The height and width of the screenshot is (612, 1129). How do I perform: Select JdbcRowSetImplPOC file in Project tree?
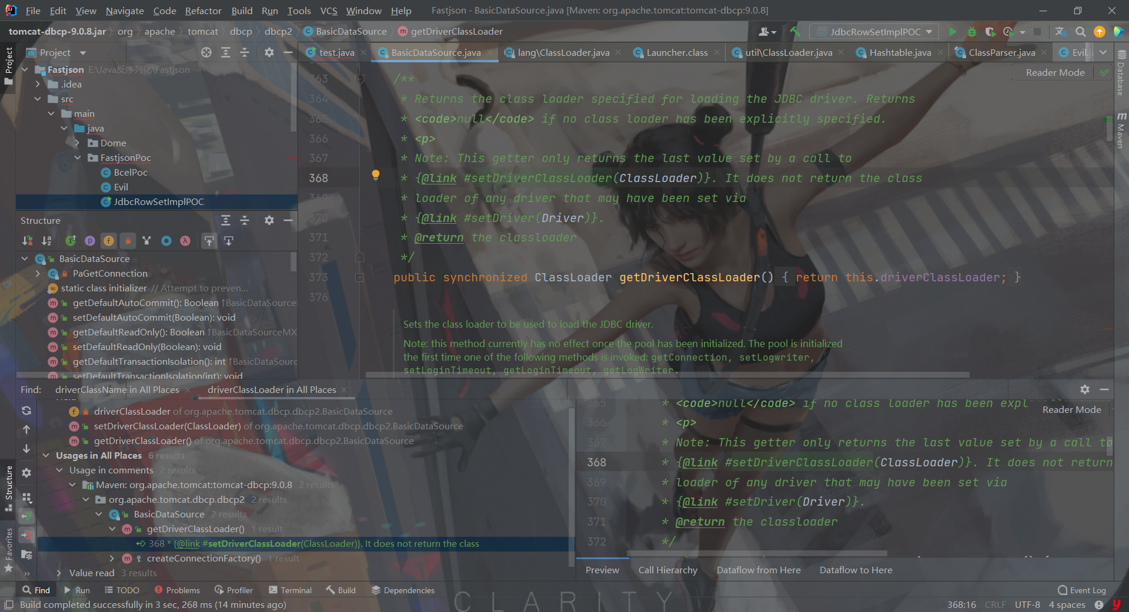tap(158, 201)
